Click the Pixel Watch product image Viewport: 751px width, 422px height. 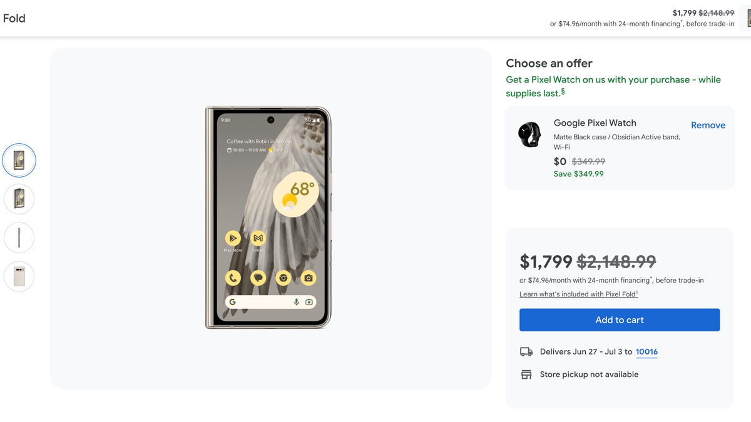coord(530,134)
